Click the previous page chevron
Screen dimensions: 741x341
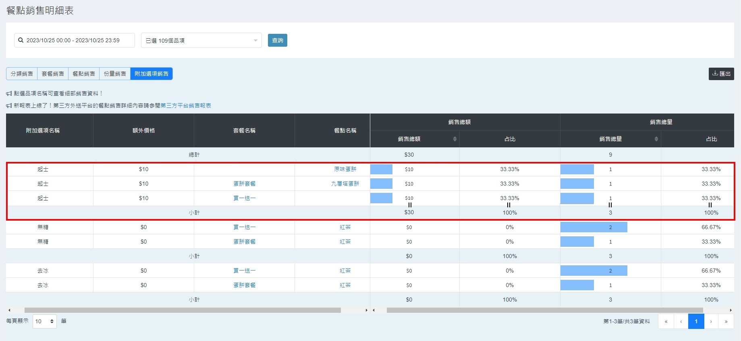click(681, 321)
